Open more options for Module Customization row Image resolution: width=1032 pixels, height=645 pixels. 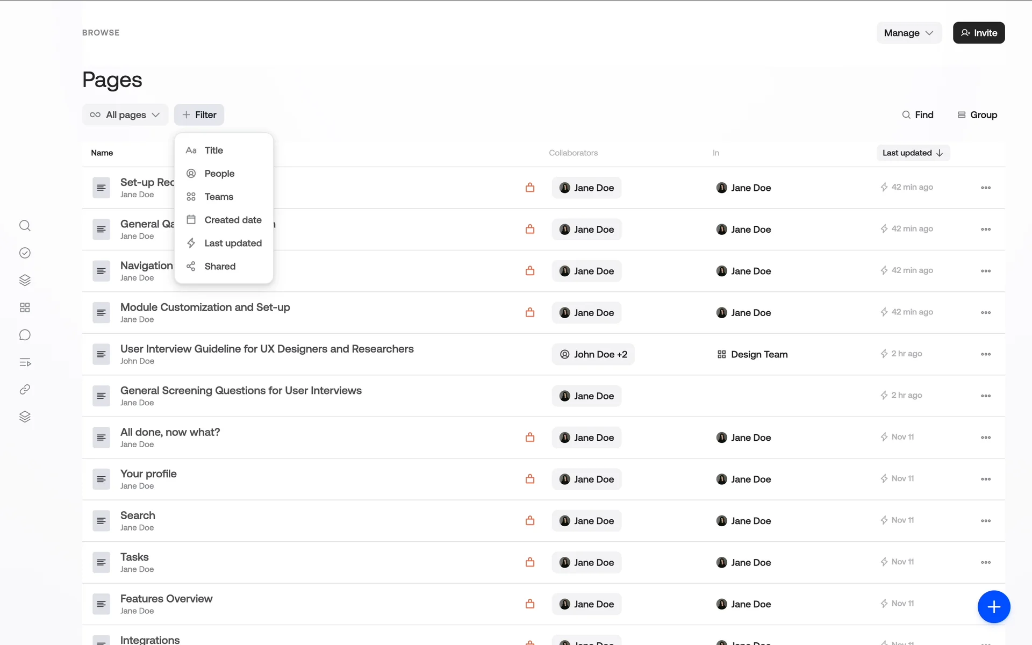(x=985, y=313)
